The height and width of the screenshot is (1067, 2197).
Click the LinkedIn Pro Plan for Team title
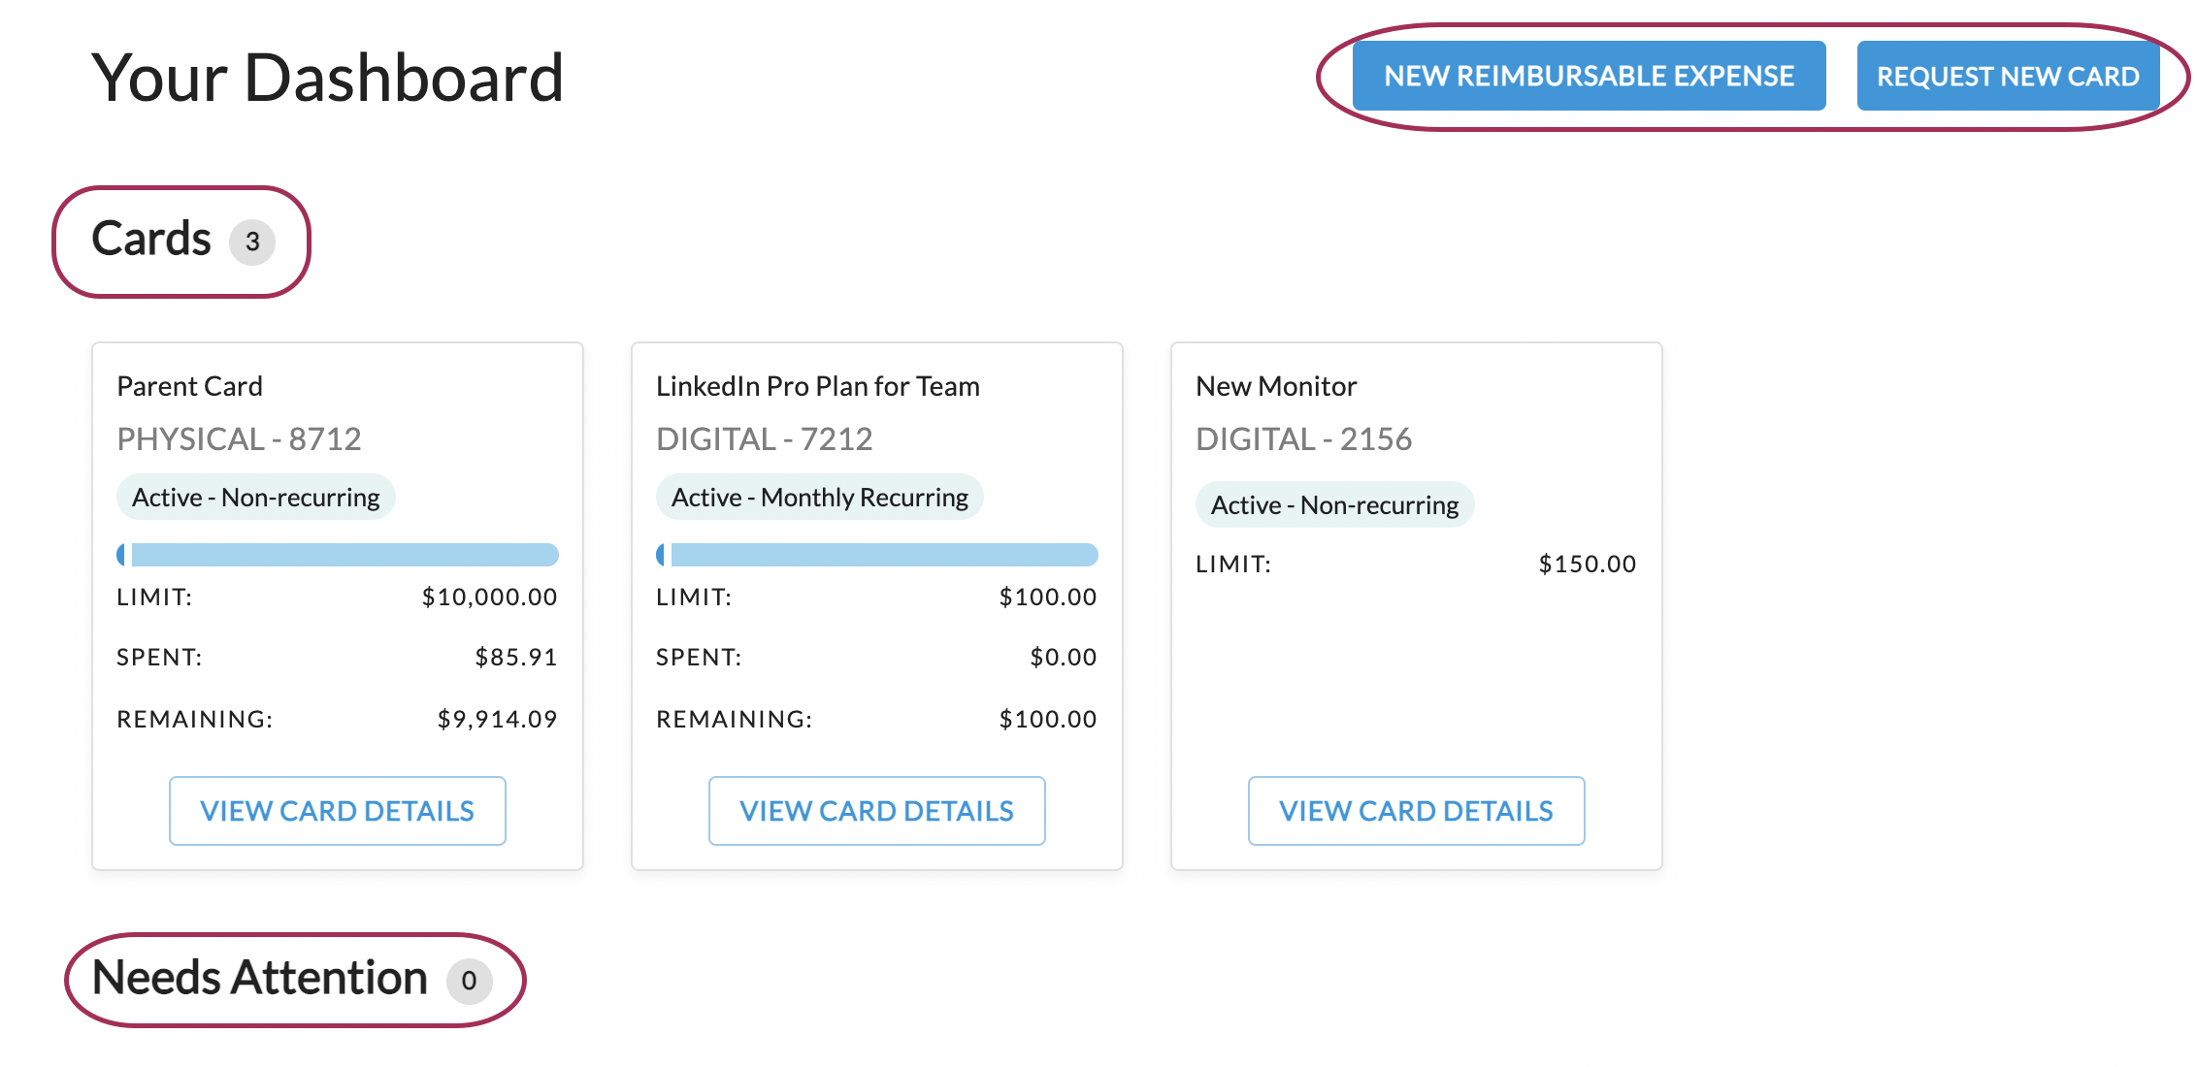pos(817,386)
